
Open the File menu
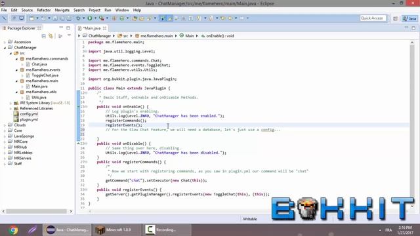4,10
